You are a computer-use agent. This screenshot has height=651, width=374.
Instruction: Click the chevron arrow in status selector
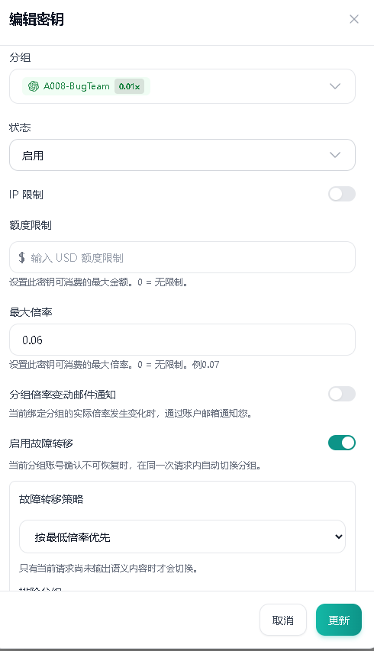coord(335,155)
